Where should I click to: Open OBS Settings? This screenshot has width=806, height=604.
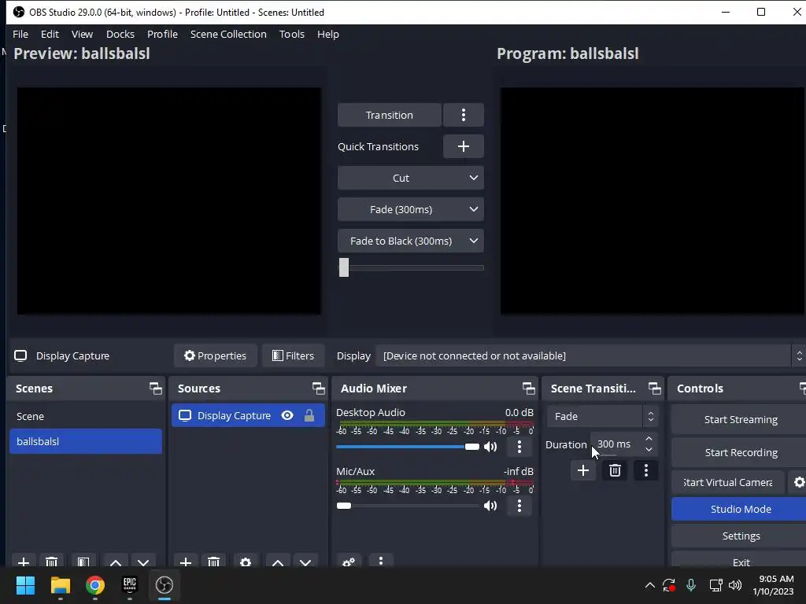pyautogui.click(x=740, y=536)
